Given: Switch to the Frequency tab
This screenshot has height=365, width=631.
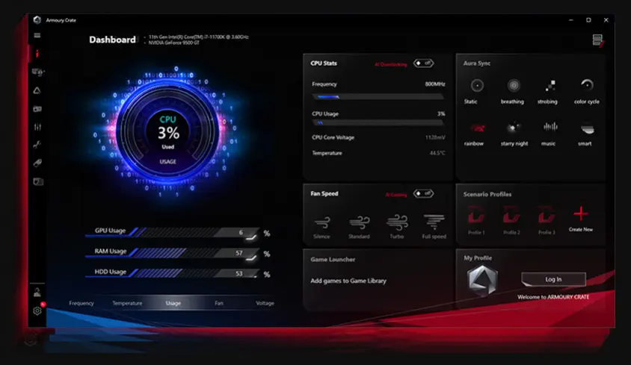Looking at the screenshot, I should tap(81, 303).
